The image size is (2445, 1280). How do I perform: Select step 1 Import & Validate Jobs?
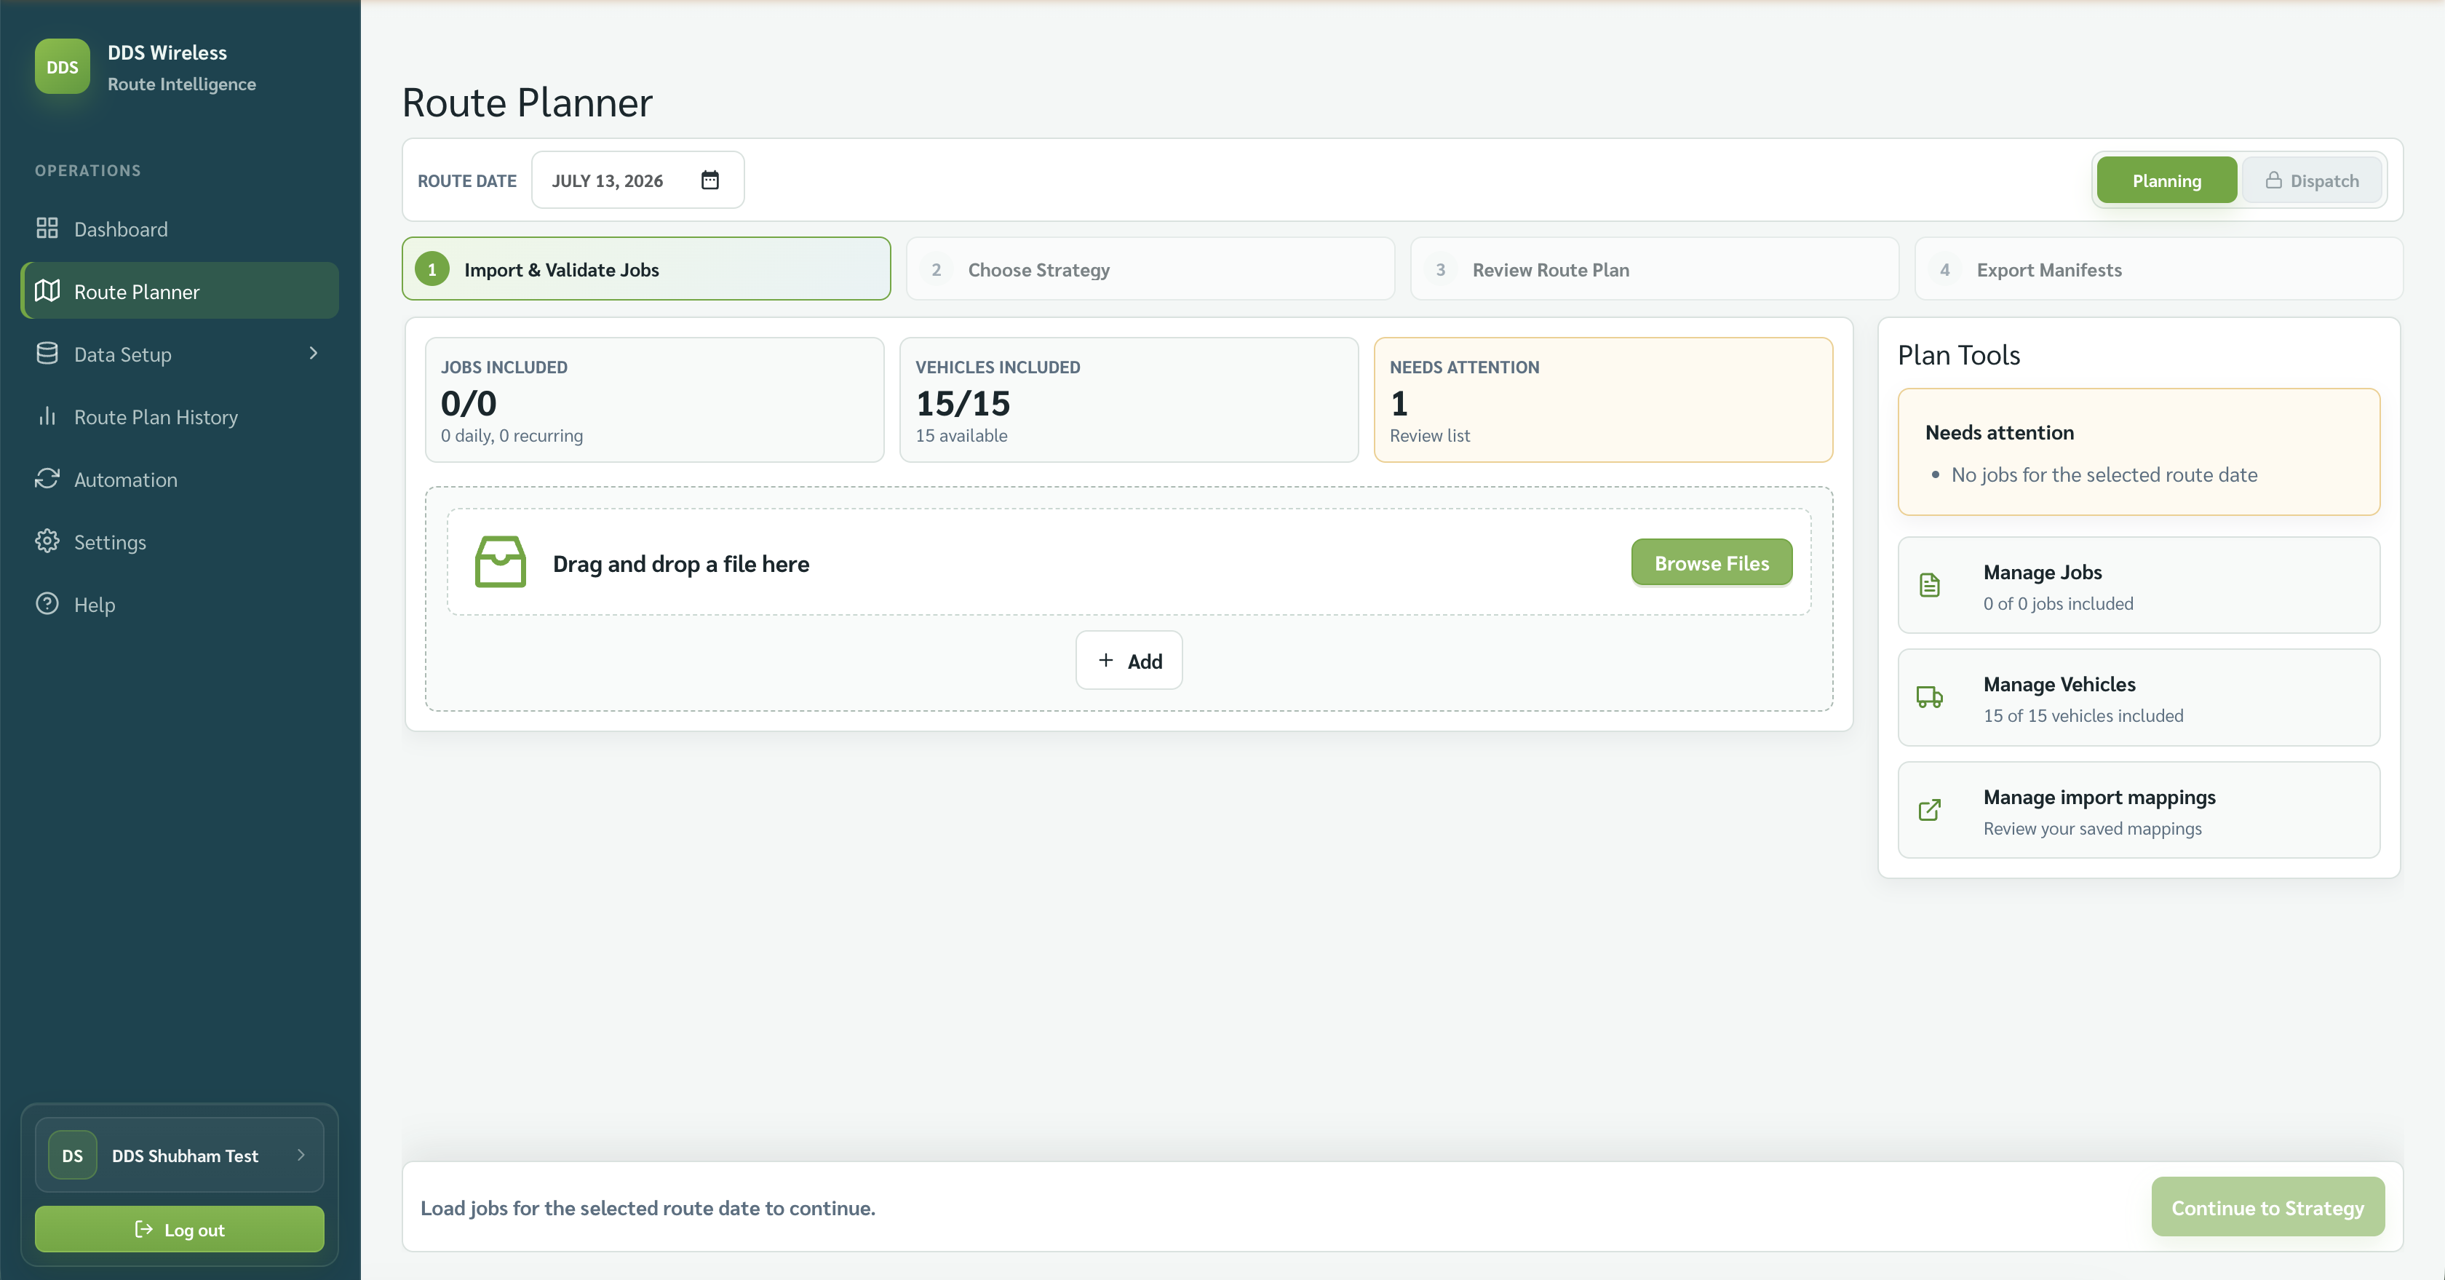point(646,269)
